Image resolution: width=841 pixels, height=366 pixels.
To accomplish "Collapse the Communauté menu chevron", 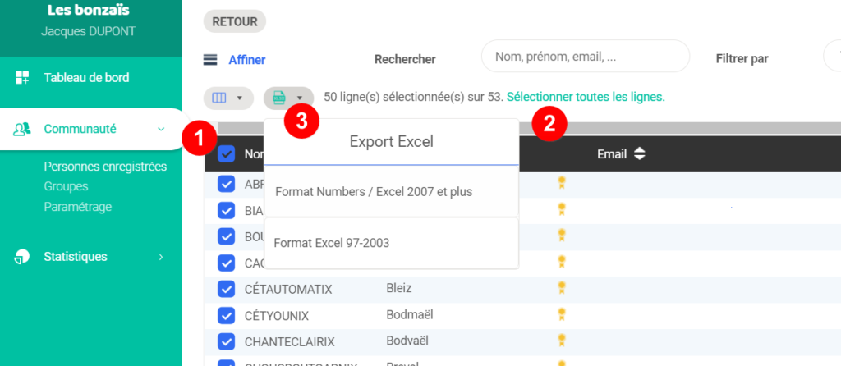I will (x=161, y=129).
